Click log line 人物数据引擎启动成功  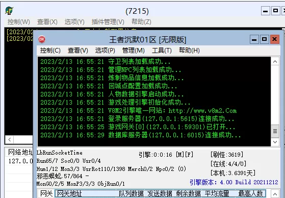(x=112, y=94)
